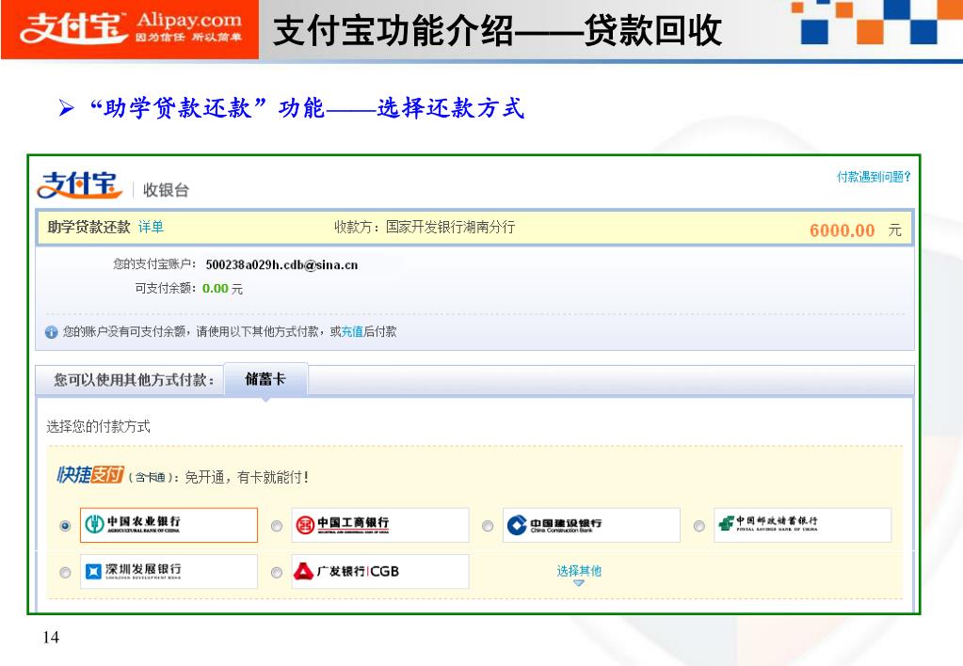Click the slide page number 14
The width and height of the screenshot is (963, 666).
pyautogui.click(x=51, y=637)
